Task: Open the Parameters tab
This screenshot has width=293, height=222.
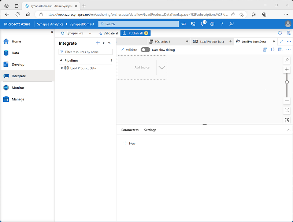Action: click(130, 130)
